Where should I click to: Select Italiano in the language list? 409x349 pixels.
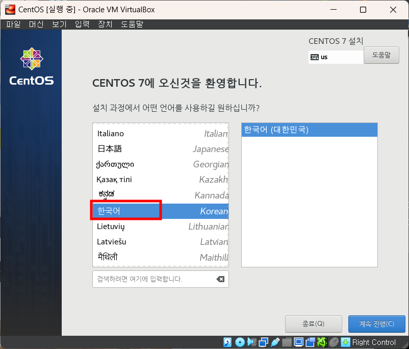161,134
